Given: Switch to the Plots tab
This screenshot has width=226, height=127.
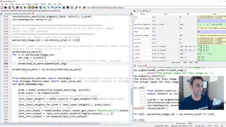Looking at the screenshot, I should (185, 62).
